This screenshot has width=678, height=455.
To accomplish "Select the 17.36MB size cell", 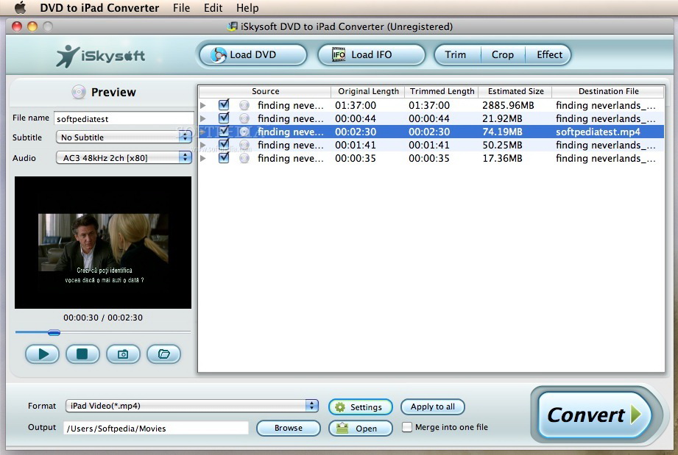I will click(502, 159).
